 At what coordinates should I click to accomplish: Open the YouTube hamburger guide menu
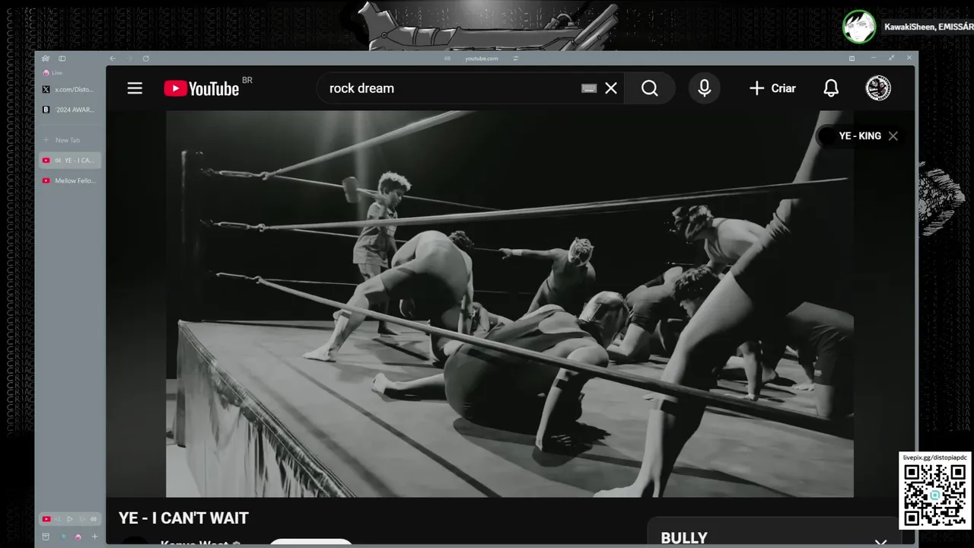point(135,88)
